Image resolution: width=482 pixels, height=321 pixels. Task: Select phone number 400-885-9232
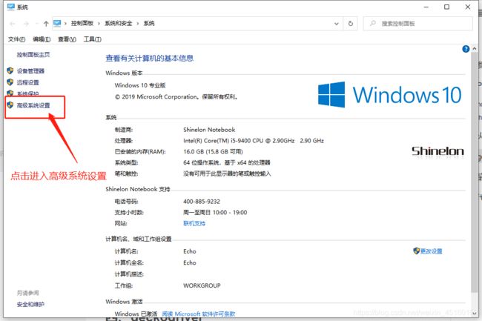pos(202,202)
